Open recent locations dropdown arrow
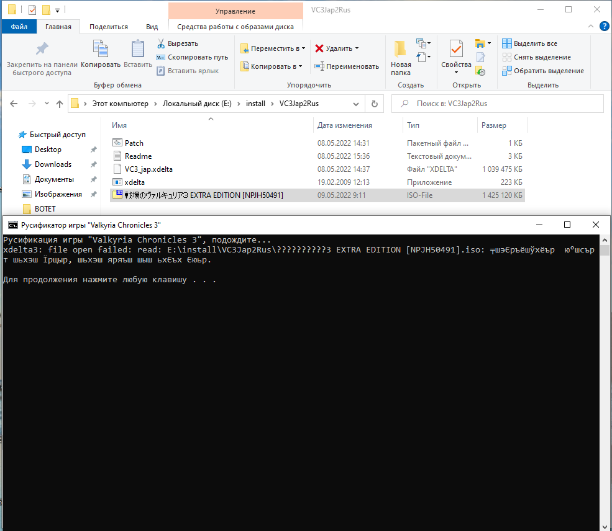 tap(47, 104)
